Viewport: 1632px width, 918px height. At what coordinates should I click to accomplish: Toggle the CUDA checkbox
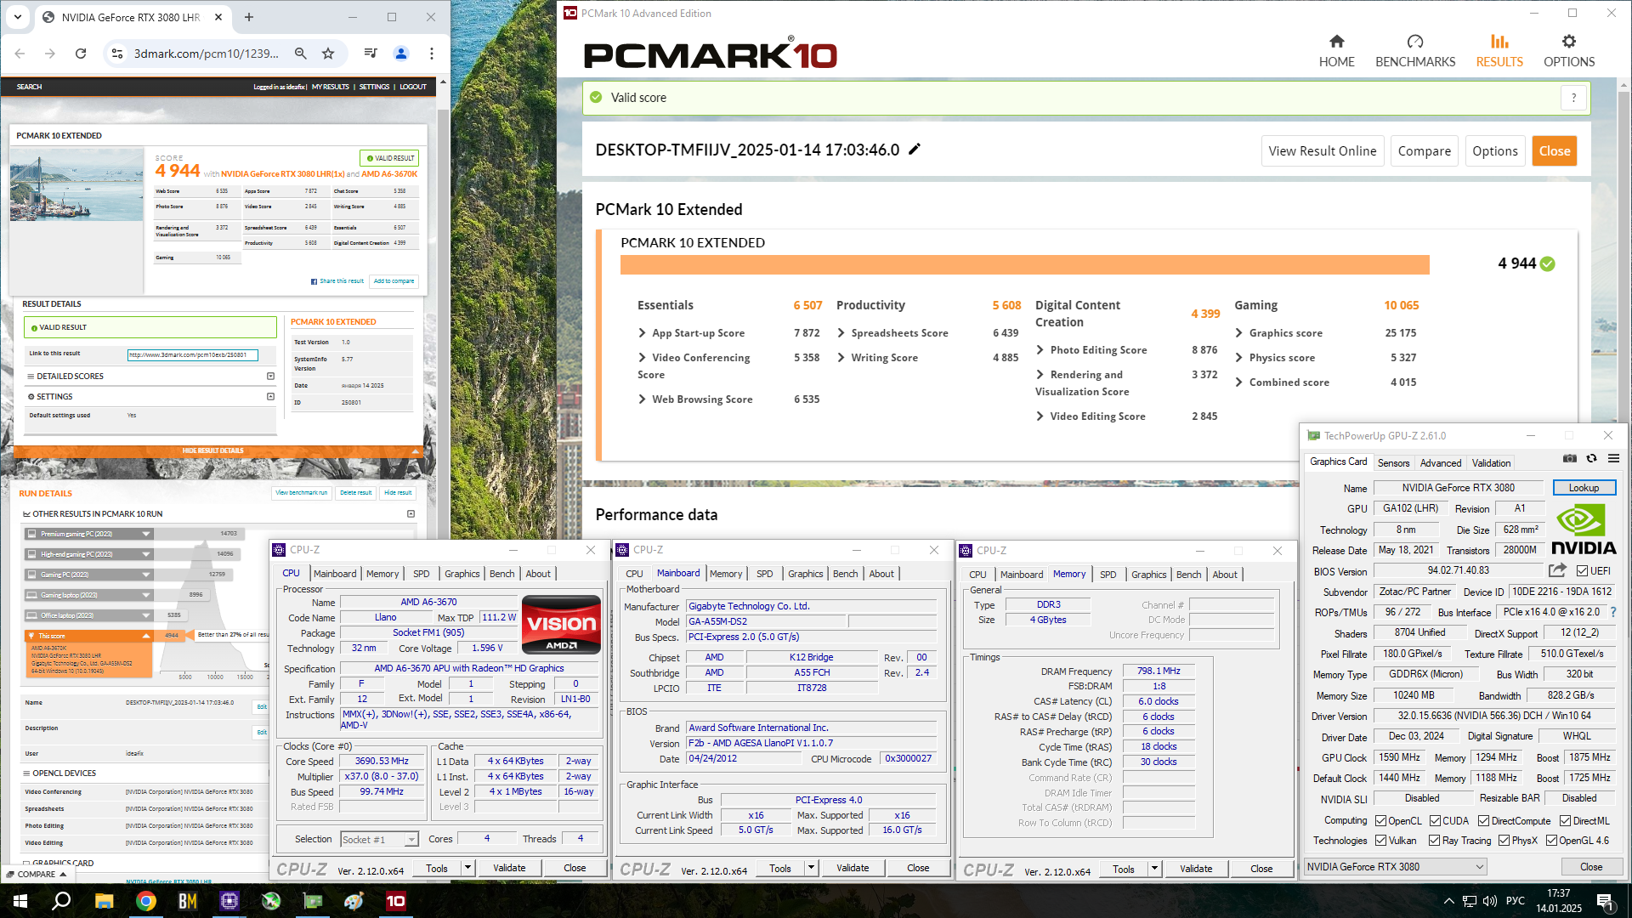click(1435, 821)
